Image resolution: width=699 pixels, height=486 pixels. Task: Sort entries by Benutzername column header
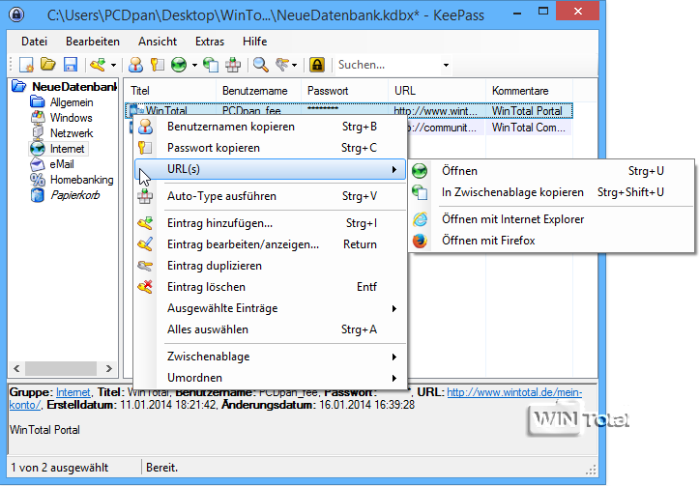coord(258,91)
